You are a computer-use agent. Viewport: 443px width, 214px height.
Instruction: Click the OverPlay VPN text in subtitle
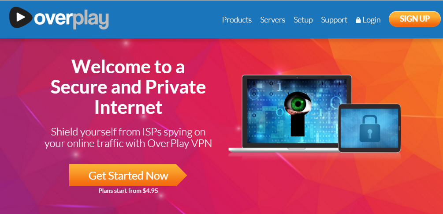click(180, 143)
